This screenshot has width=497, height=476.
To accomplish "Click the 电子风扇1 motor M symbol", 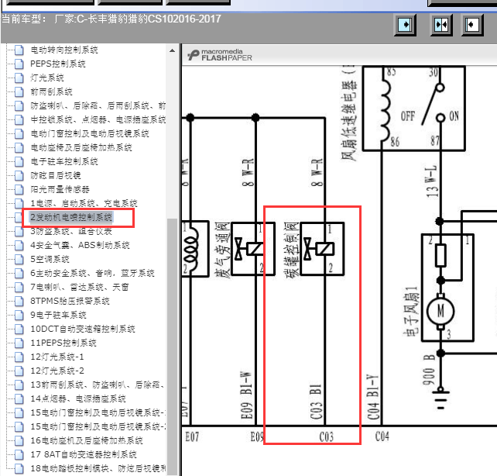I will click(x=440, y=312).
